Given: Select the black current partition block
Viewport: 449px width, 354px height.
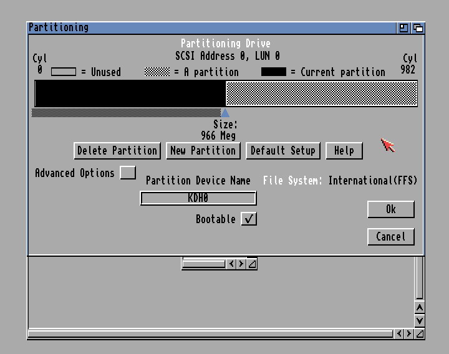Looking at the screenshot, I should [x=130, y=93].
